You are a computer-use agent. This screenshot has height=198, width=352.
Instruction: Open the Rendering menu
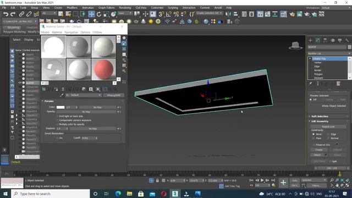125,8
